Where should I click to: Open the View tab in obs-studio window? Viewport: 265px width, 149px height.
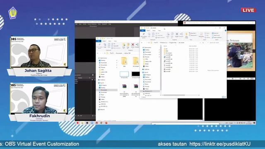point(159,31)
